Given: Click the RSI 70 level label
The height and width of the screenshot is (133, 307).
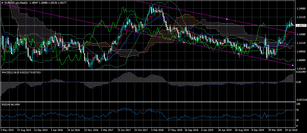Looking at the screenshot, I should (x=298, y=110).
